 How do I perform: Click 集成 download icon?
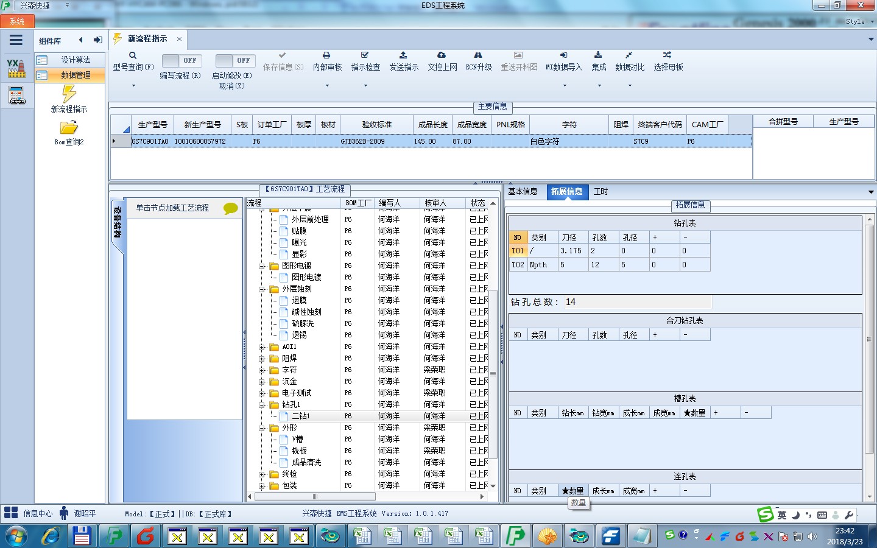pos(599,55)
